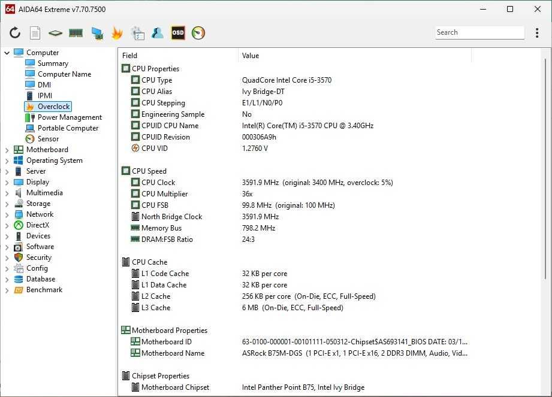Viewport: 552px width, 397px height.
Task: Expand the DirectX tree node
Action: coord(7,226)
